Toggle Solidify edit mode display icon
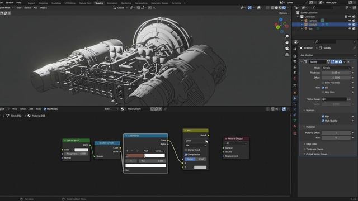The image size is (358, 201). click(332, 62)
